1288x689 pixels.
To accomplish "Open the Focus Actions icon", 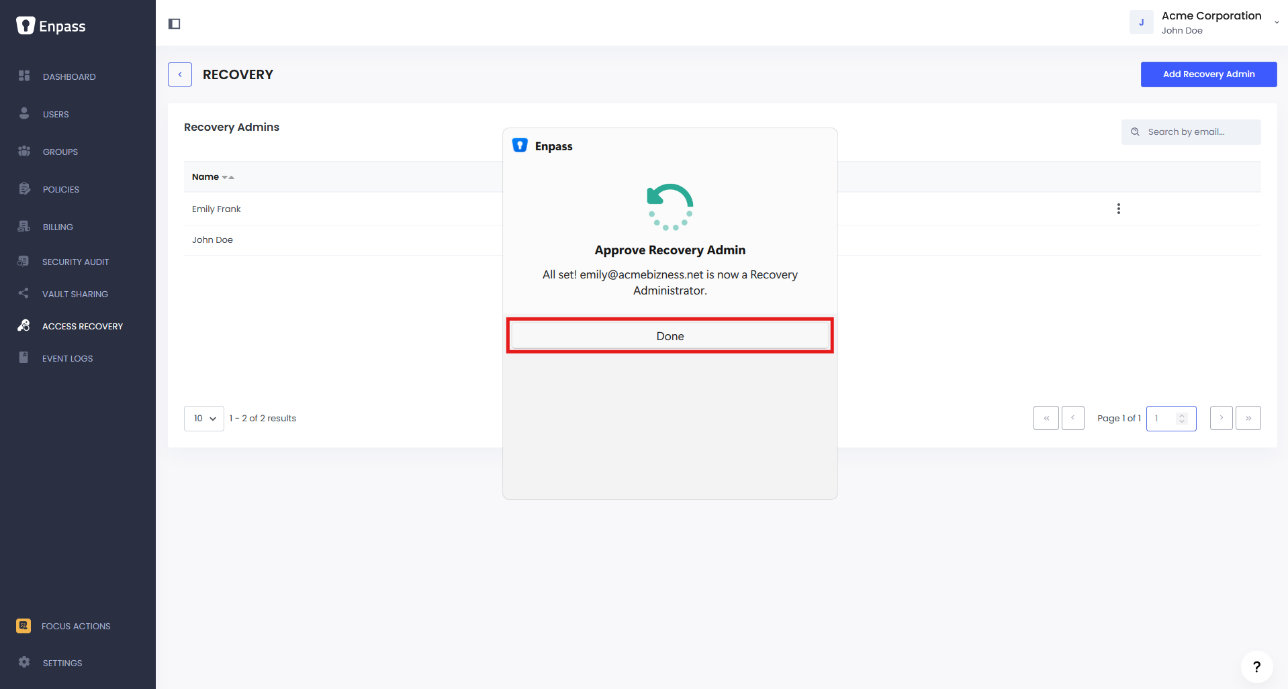I will (24, 626).
